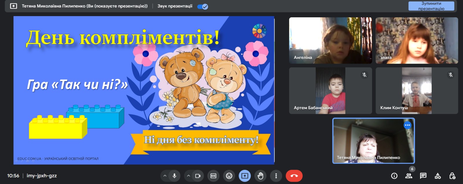Image resolution: width=463 pixels, height=184 pixels.
Task: Click the name label Ангеліна
Action: tap(303, 57)
